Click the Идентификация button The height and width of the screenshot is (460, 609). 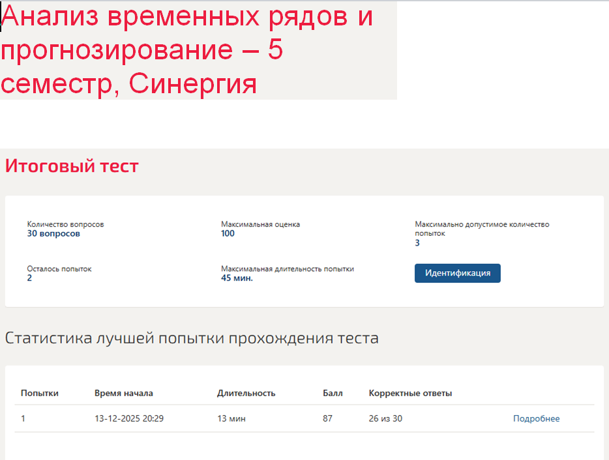(458, 273)
